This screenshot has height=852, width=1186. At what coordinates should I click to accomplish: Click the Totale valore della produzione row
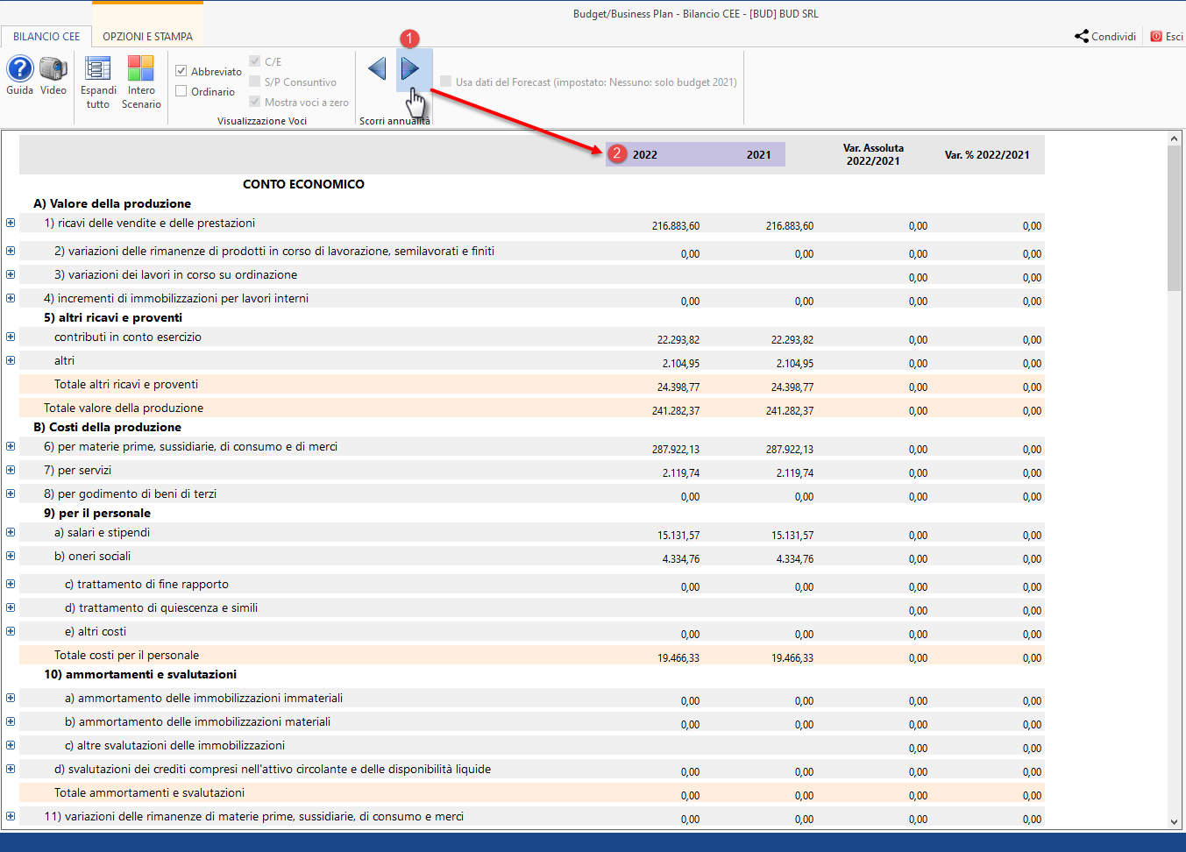tap(532, 408)
